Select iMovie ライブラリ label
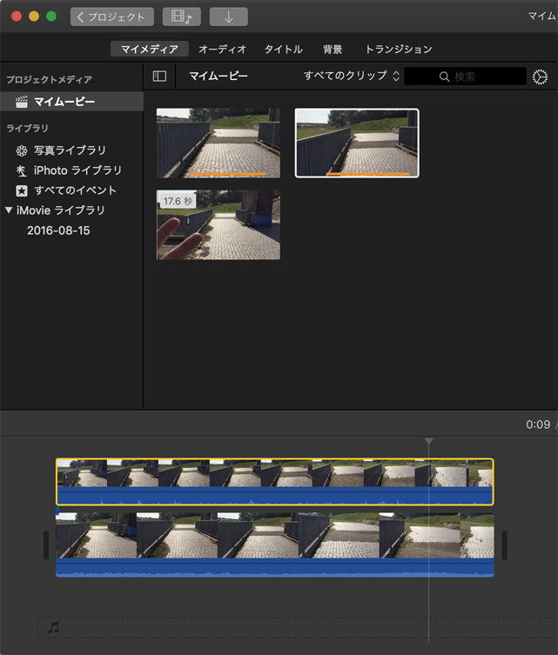The image size is (558, 655). (61, 211)
